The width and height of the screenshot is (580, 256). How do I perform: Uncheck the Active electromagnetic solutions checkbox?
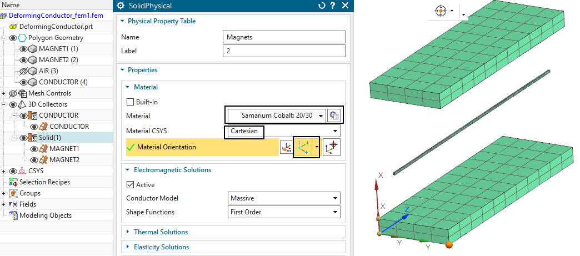point(131,185)
